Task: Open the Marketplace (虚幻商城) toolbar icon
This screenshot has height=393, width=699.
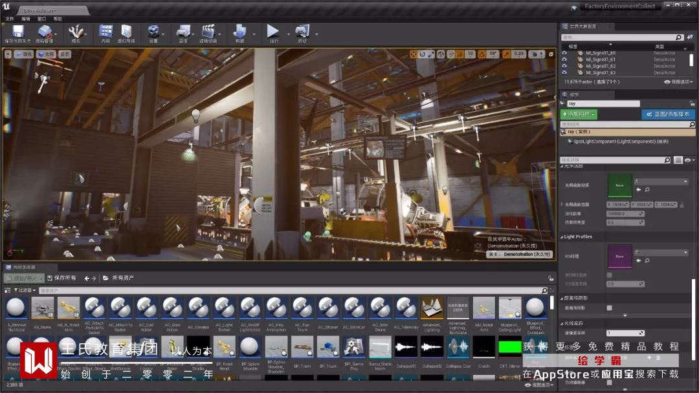Action: click(x=126, y=31)
